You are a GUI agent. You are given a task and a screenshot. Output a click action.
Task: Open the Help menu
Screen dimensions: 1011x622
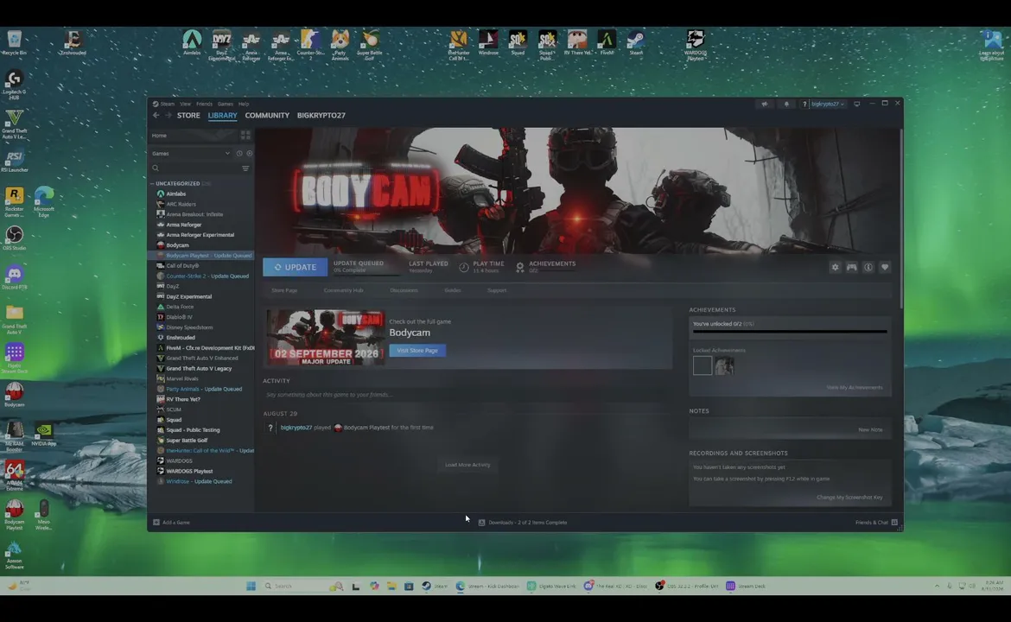click(x=243, y=104)
